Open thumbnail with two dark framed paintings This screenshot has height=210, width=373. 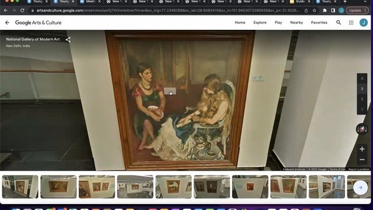(x=212, y=187)
